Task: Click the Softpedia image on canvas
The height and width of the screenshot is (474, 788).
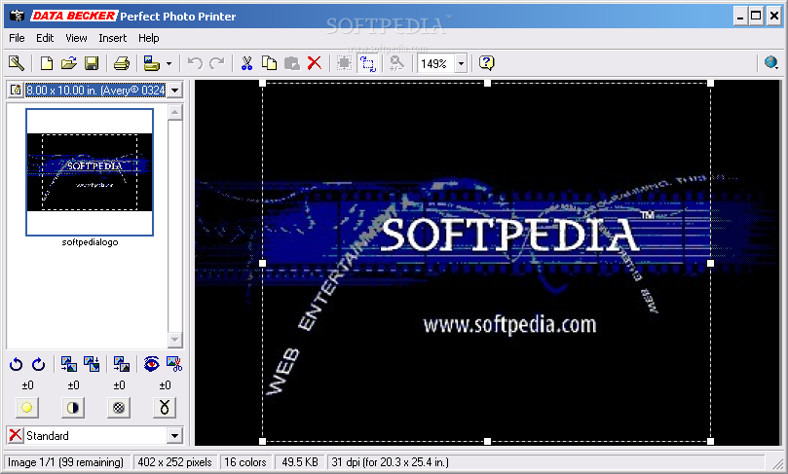Action: (486, 263)
